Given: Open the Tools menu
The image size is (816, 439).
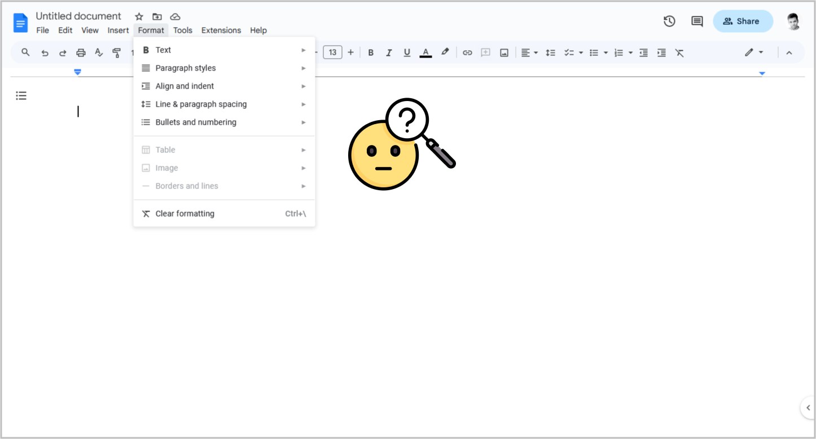Looking at the screenshot, I should point(183,30).
